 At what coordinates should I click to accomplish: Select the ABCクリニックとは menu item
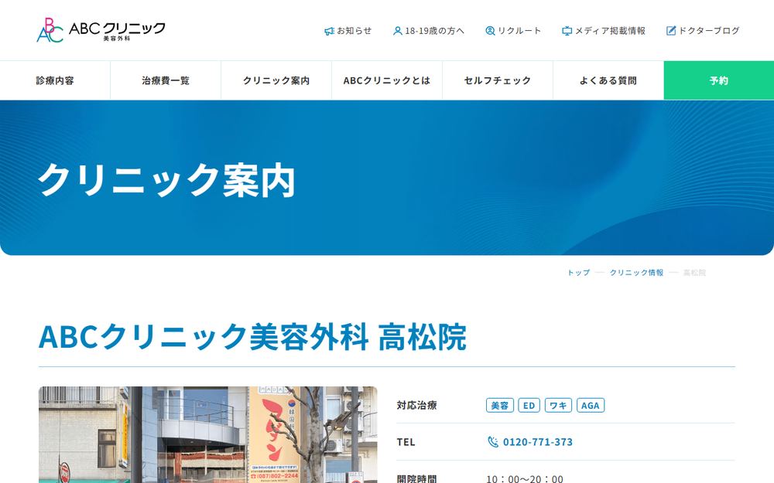click(x=387, y=80)
